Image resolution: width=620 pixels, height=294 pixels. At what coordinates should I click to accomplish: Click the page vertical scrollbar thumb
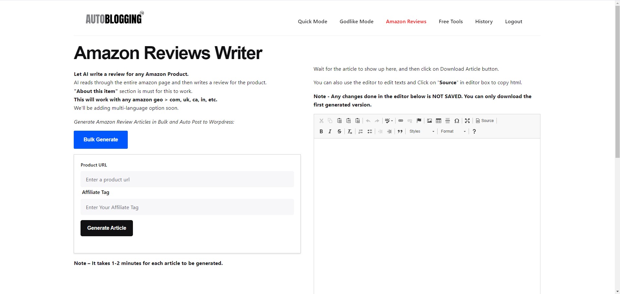(x=617, y=81)
